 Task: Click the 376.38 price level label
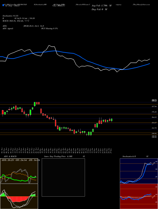pyautogui.click(x=154, y=112)
